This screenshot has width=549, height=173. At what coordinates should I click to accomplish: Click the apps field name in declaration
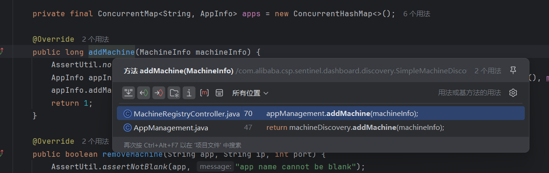251,14
